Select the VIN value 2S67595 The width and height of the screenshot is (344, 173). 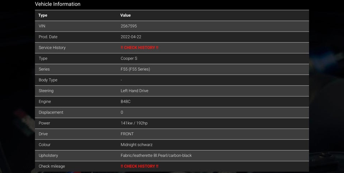(x=129, y=26)
